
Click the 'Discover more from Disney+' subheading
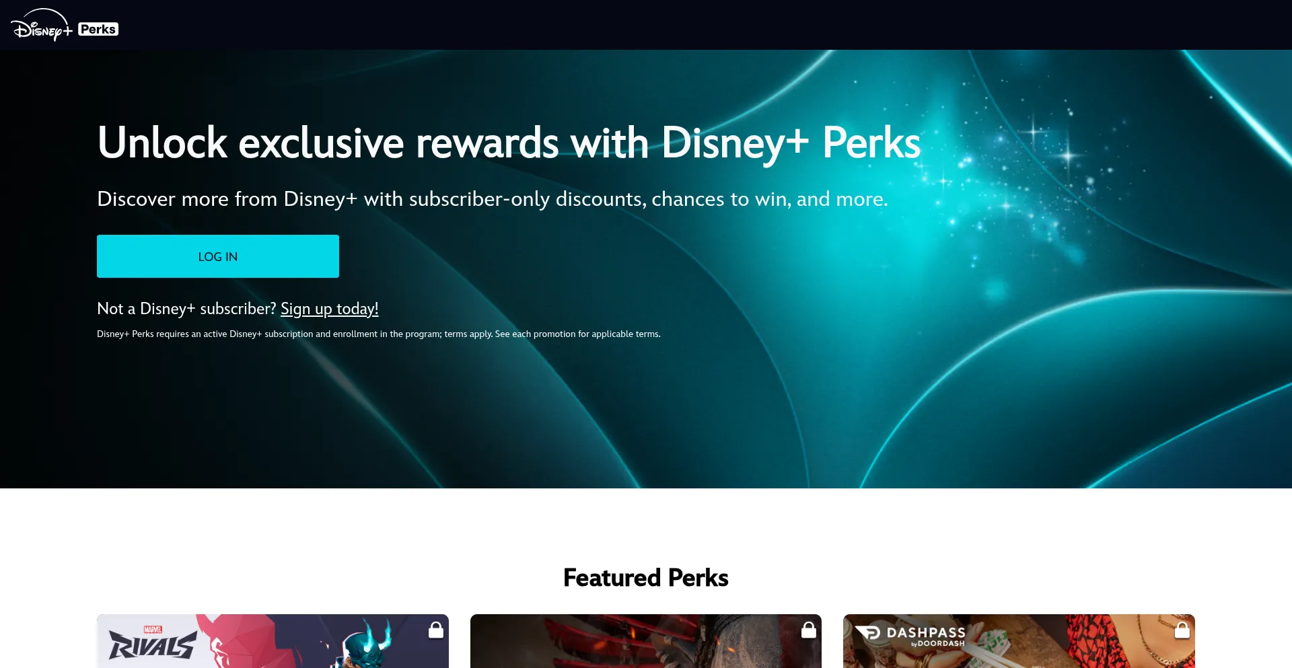tap(493, 199)
